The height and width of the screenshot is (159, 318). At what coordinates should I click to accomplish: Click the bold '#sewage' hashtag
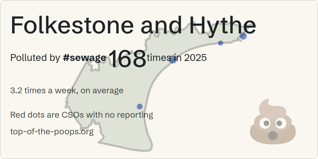[x=85, y=58]
